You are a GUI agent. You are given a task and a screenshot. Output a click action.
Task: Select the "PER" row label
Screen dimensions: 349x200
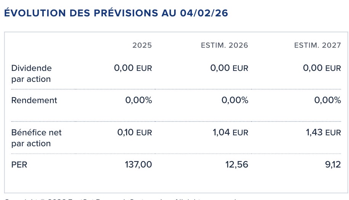pyautogui.click(x=19, y=165)
